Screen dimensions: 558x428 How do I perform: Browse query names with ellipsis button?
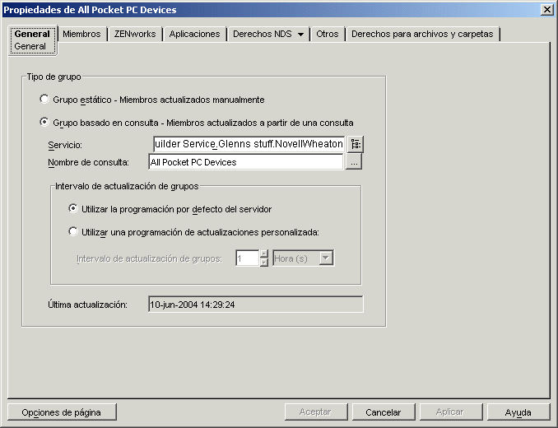354,162
